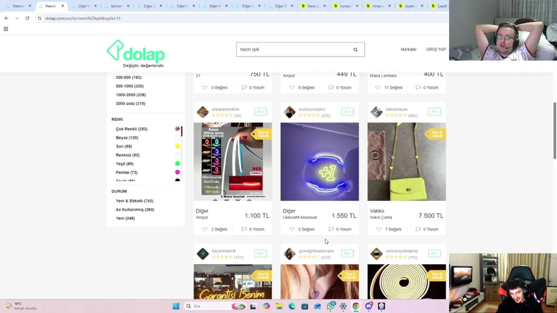Select the green Yeşil color swatch
557x313 pixels.
coord(177,164)
